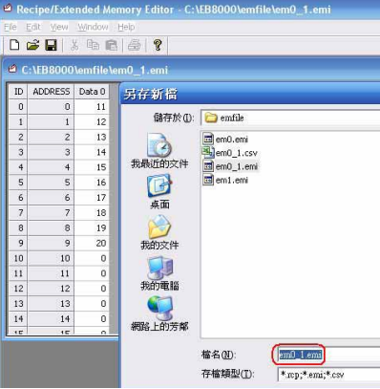Open the Window menu
This screenshot has width=380, height=389.
93,28
